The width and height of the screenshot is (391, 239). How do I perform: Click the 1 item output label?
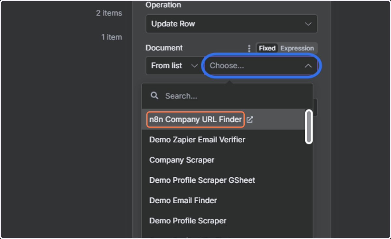point(111,37)
